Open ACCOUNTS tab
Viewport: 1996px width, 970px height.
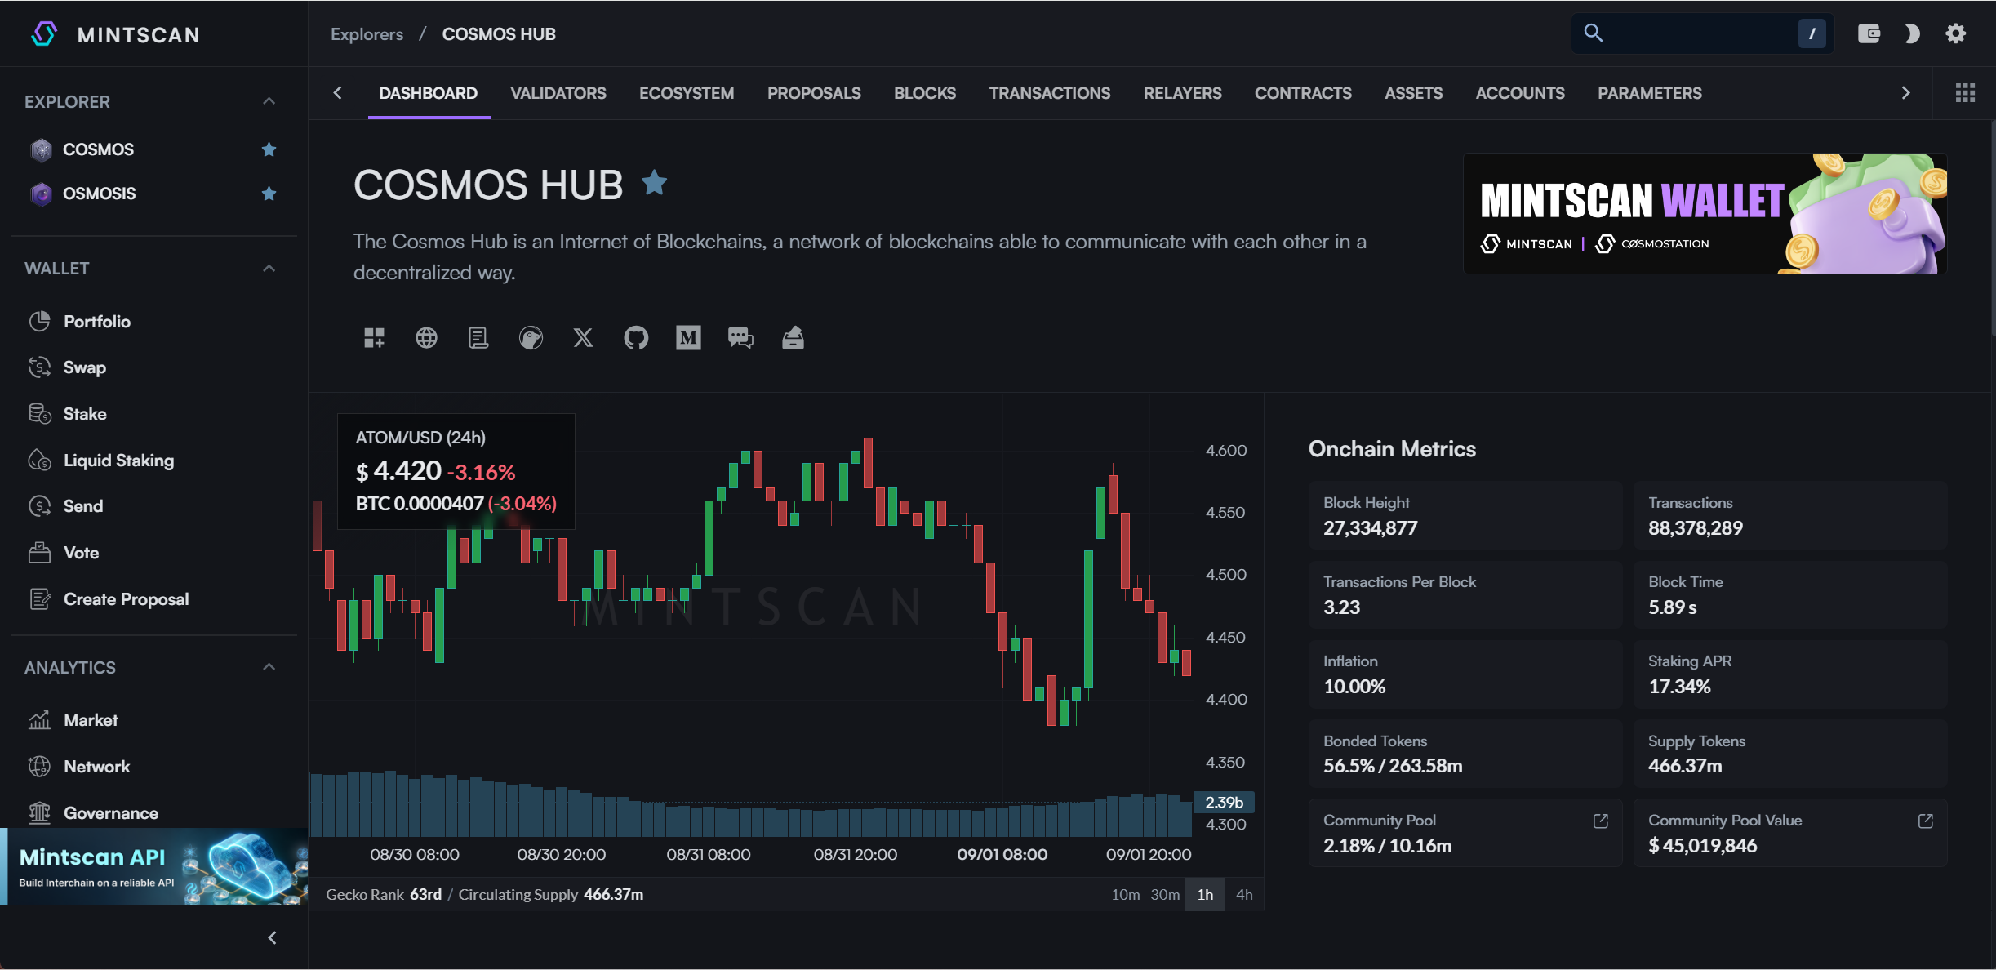tap(1520, 93)
